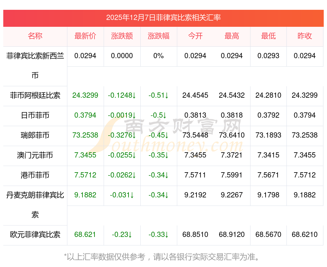
Task: Click the open price 0.3813
Action: [x=195, y=115]
